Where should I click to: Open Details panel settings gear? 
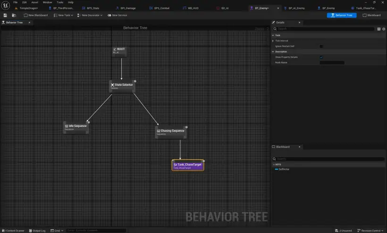(384, 29)
